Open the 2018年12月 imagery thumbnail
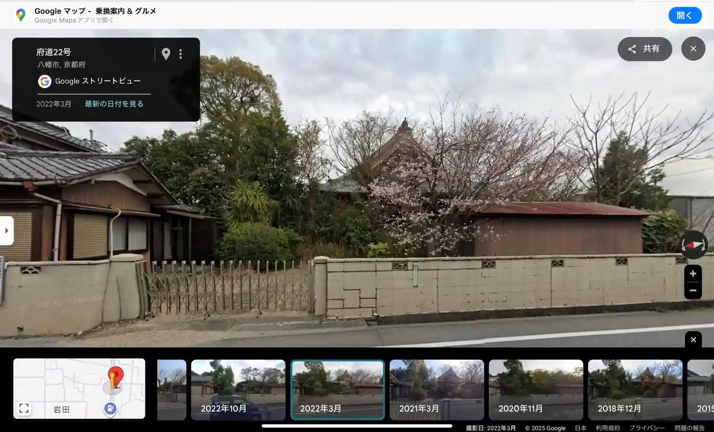This screenshot has height=432, width=714. tap(635, 390)
